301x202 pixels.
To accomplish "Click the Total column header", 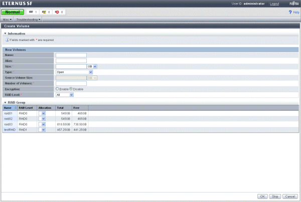I will [x=64, y=108].
